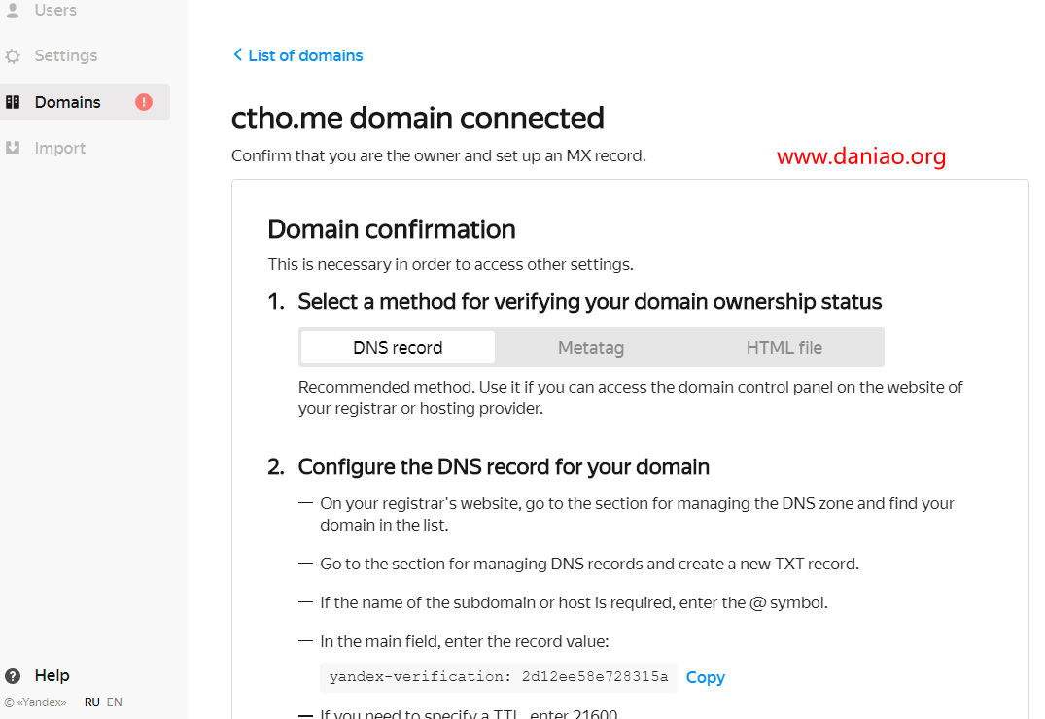The height and width of the screenshot is (719, 1045).
Task: Select the DNS record verification tab
Action: [x=398, y=347]
